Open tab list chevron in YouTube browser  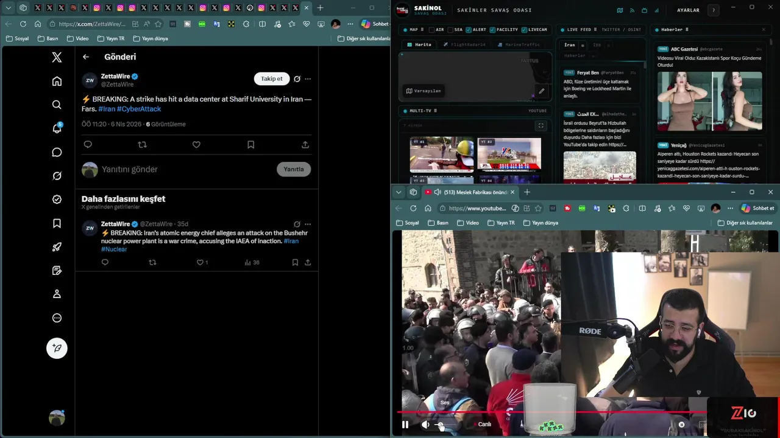(x=399, y=192)
